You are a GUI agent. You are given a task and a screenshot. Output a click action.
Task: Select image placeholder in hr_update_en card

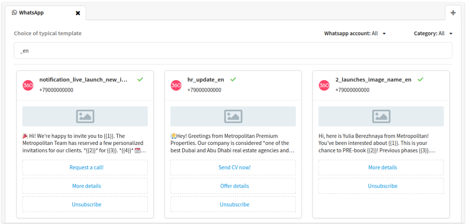[x=233, y=116]
